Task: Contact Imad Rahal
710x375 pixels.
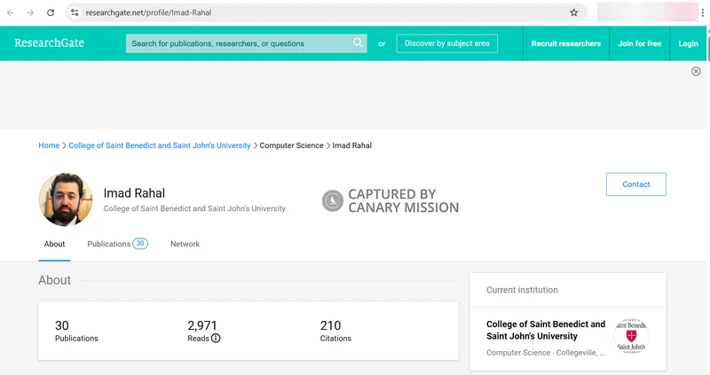Action: coord(635,184)
